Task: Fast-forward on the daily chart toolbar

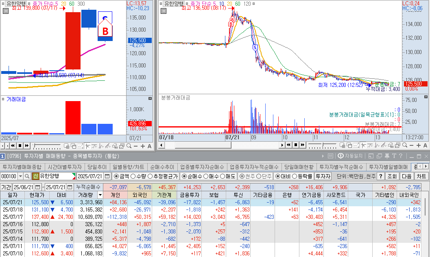Action: pos(26,146)
